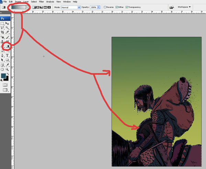This screenshot has height=169, width=206.
Task: Select the Zoom magnifier tool
Action: [x=7, y=69]
